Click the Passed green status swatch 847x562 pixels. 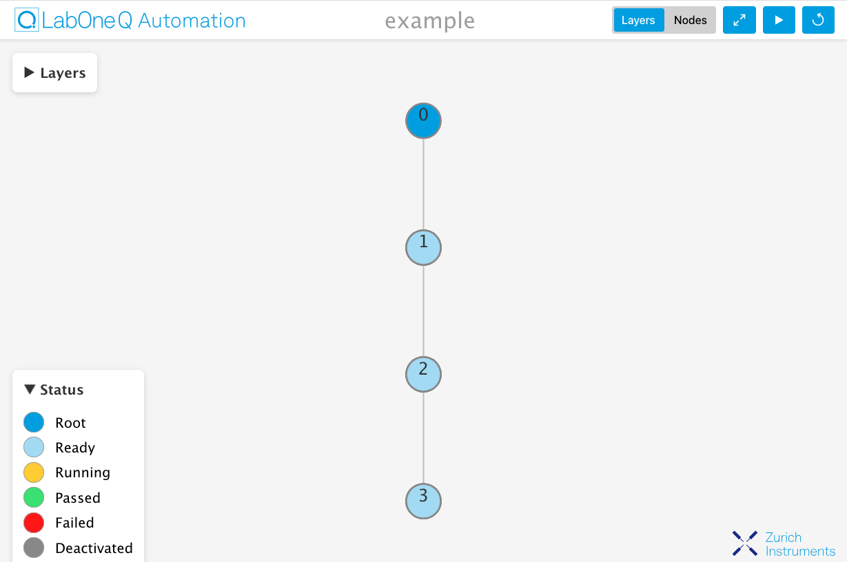pyautogui.click(x=34, y=497)
